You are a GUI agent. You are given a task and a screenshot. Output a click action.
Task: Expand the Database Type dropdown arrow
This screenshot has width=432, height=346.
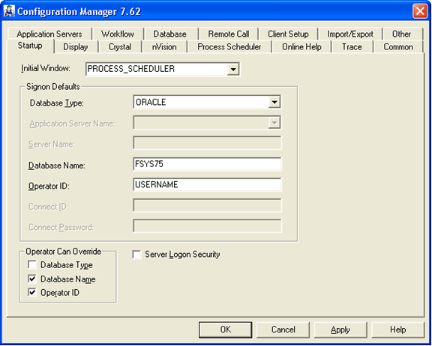274,103
